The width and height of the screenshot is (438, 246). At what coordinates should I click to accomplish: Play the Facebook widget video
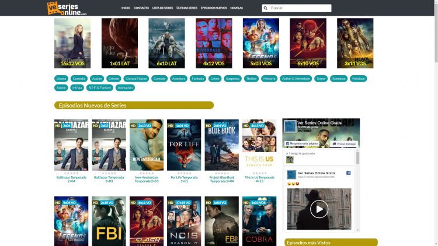(x=319, y=209)
